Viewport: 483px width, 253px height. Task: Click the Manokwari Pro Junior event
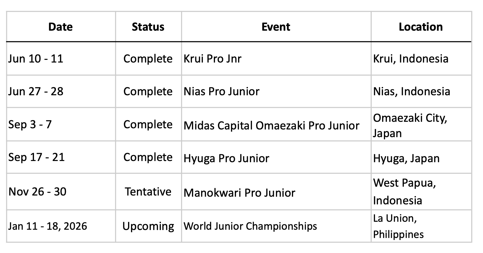[239, 193]
